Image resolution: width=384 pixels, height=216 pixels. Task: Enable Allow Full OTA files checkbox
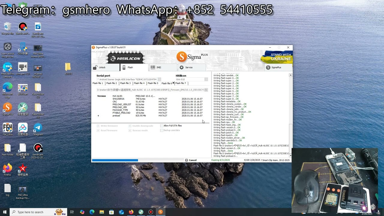tap(162, 126)
